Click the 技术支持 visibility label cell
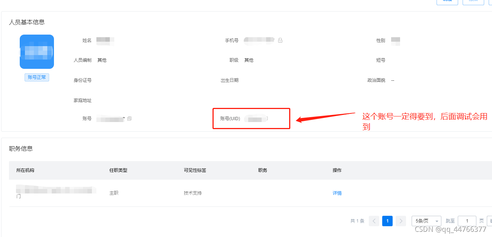The width and height of the screenshot is (492, 237). (192, 193)
